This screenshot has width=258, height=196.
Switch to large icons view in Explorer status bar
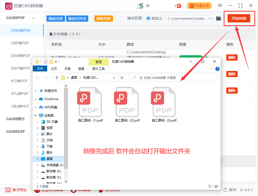tap(216, 186)
